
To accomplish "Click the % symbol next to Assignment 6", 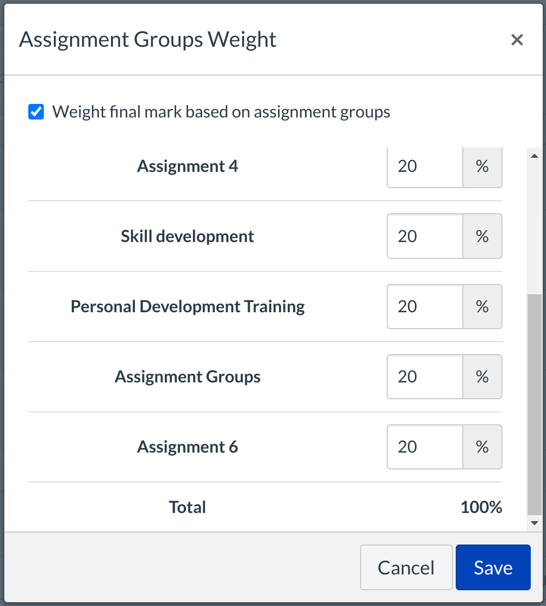I will pyautogui.click(x=482, y=447).
